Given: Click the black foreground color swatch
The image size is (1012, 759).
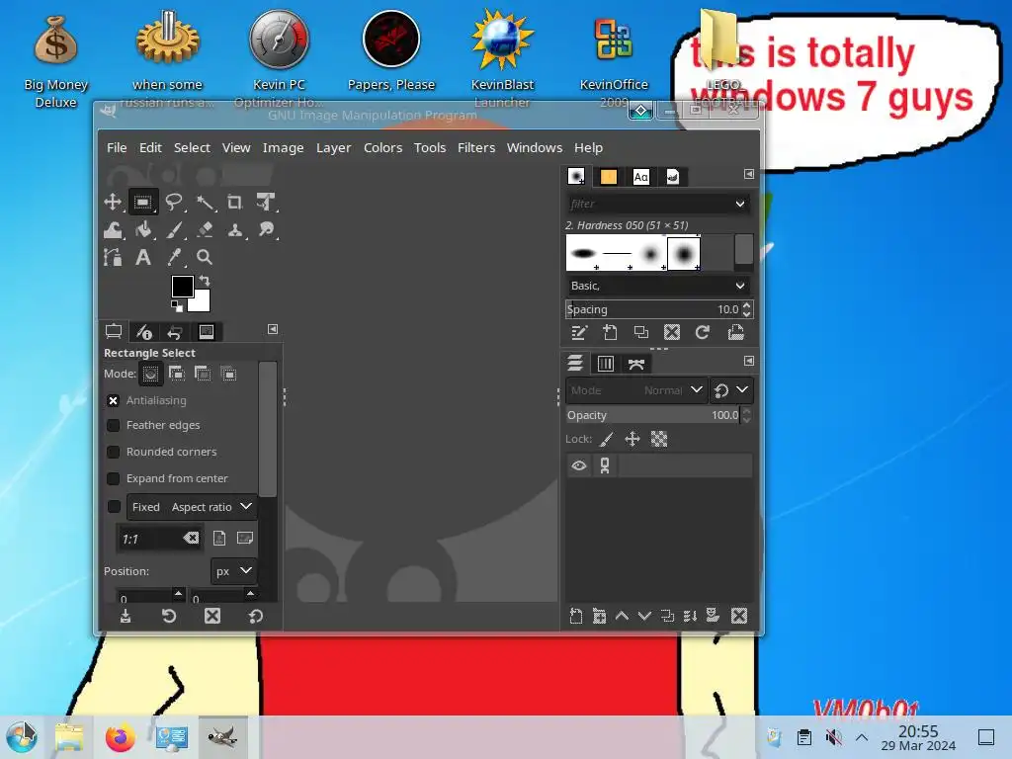Looking at the screenshot, I should click(x=182, y=287).
